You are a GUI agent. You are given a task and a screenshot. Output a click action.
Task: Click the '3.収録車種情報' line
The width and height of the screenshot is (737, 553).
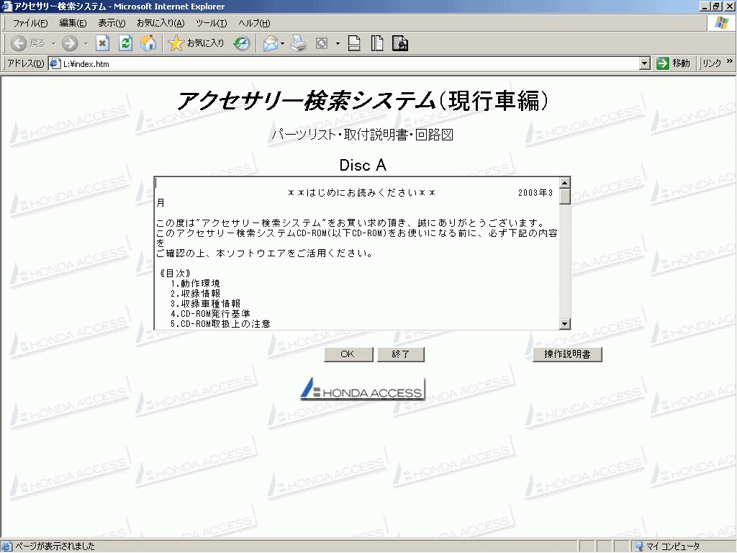pos(205,304)
